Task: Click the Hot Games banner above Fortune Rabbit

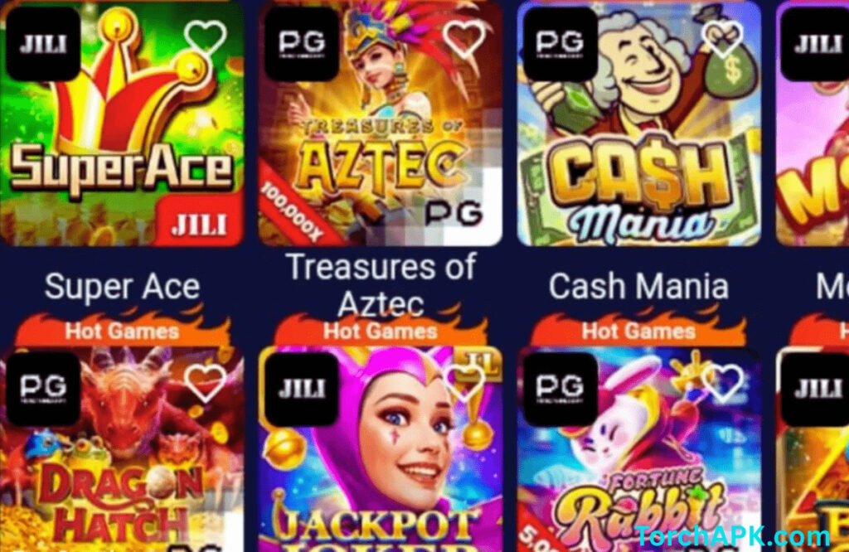Action: pos(639,329)
